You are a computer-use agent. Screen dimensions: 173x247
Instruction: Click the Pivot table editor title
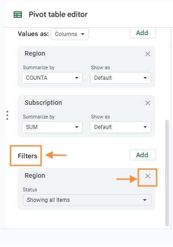[58, 15]
